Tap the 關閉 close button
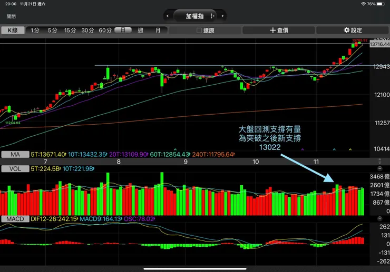This screenshot has width=390, height=272. pos(11,16)
